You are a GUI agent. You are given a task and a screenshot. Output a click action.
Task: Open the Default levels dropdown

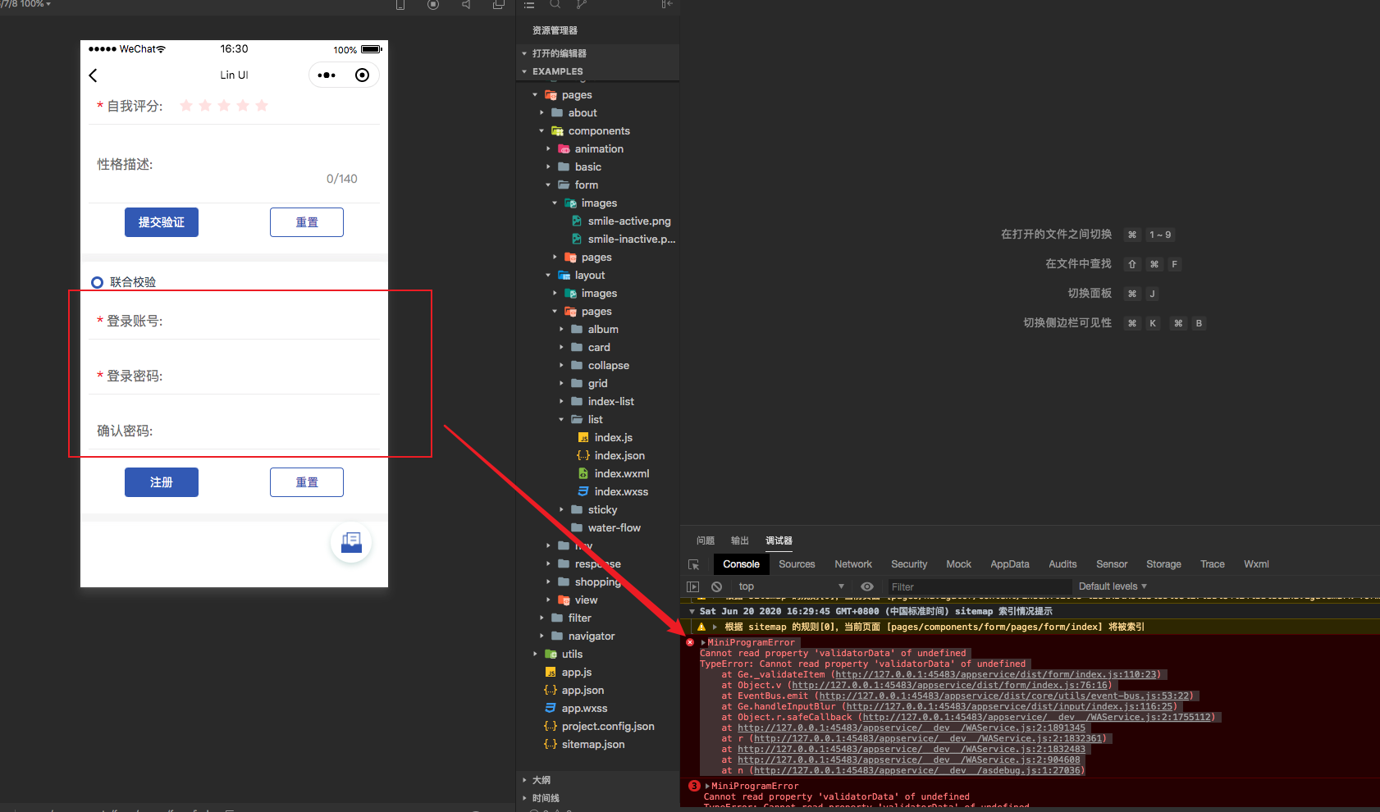click(1112, 586)
